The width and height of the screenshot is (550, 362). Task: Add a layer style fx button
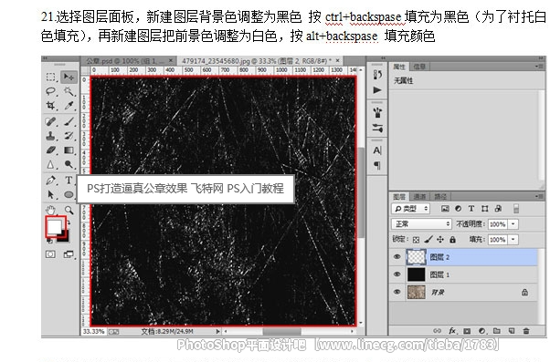click(x=452, y=331)
